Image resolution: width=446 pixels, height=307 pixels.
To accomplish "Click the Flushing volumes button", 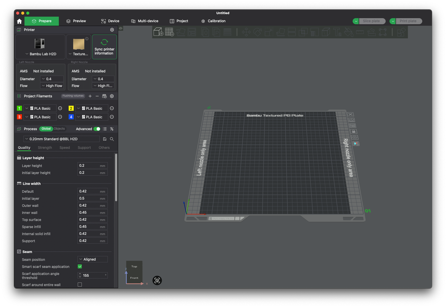I will click(x=73, y=96).
